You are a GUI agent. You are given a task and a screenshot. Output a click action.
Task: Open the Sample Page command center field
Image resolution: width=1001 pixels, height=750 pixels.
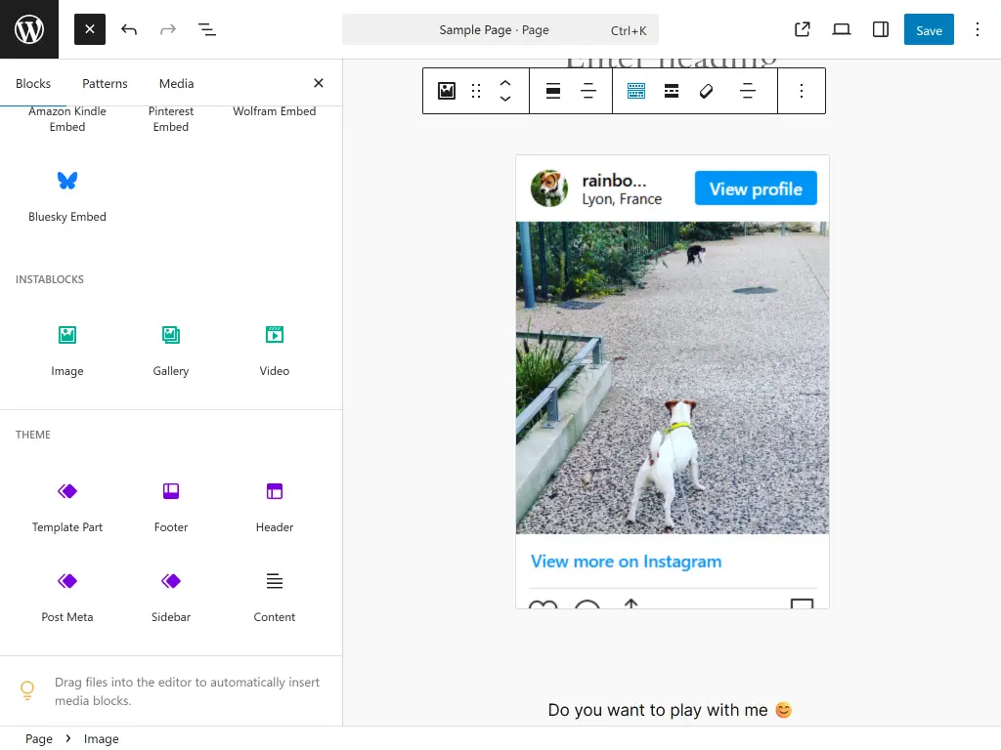click(x=500, y=29)
